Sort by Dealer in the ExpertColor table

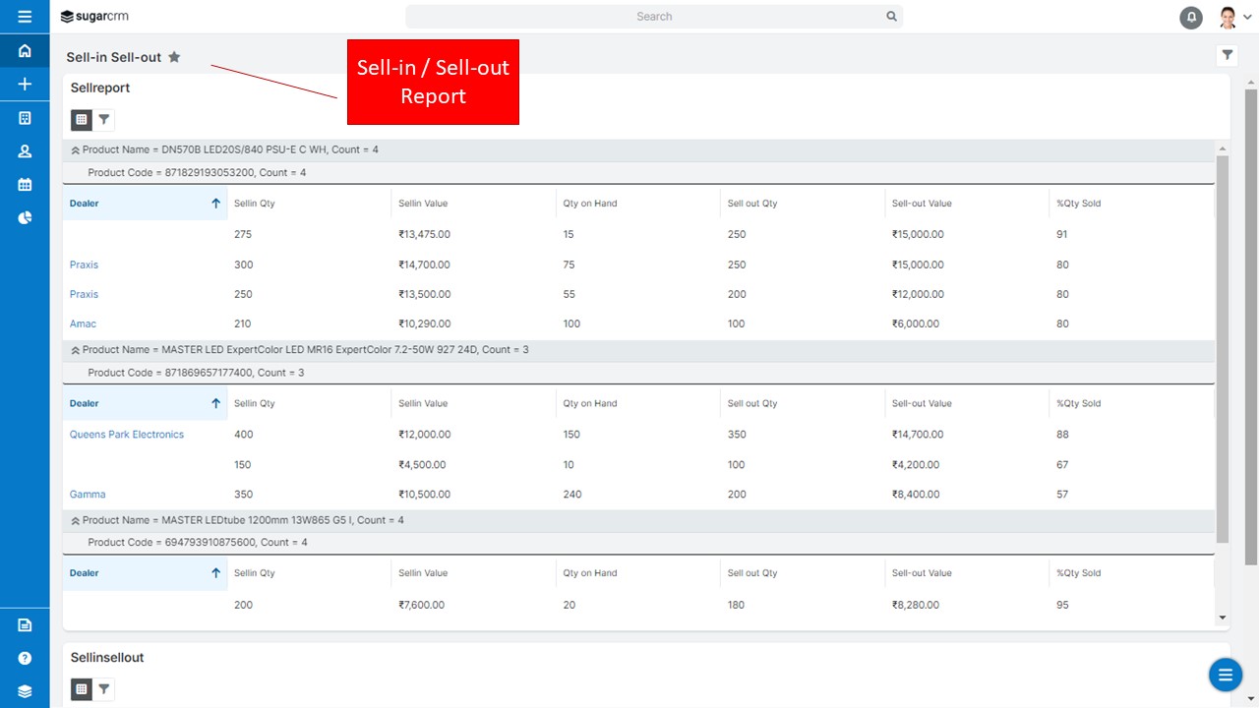tap(145, 403)
